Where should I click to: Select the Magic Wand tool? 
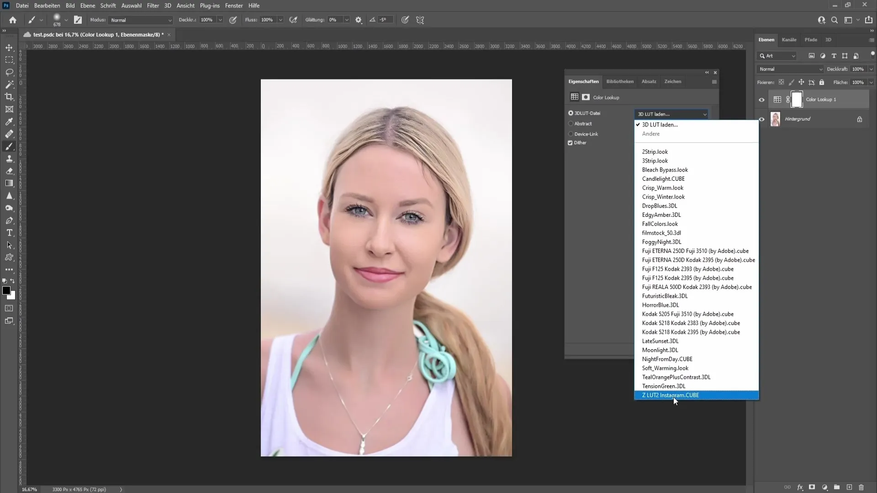(x=9, y=84)
